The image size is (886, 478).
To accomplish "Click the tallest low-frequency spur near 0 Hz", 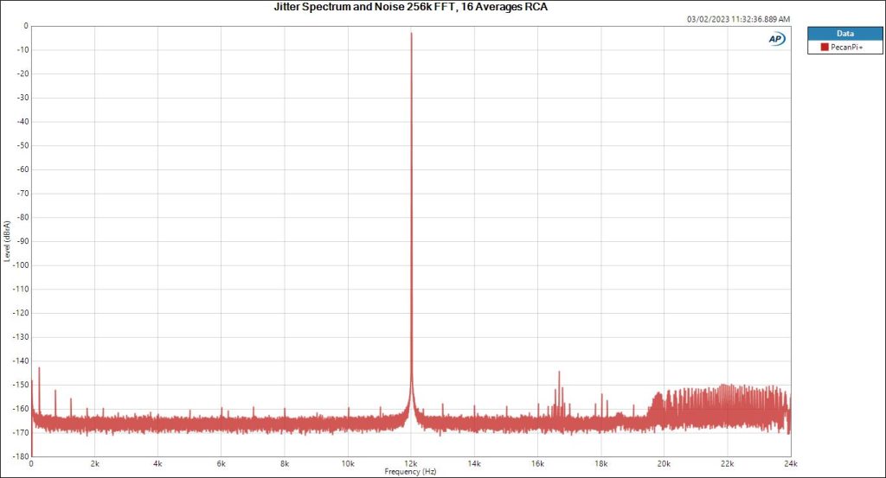I will click(x=39, y=369).
